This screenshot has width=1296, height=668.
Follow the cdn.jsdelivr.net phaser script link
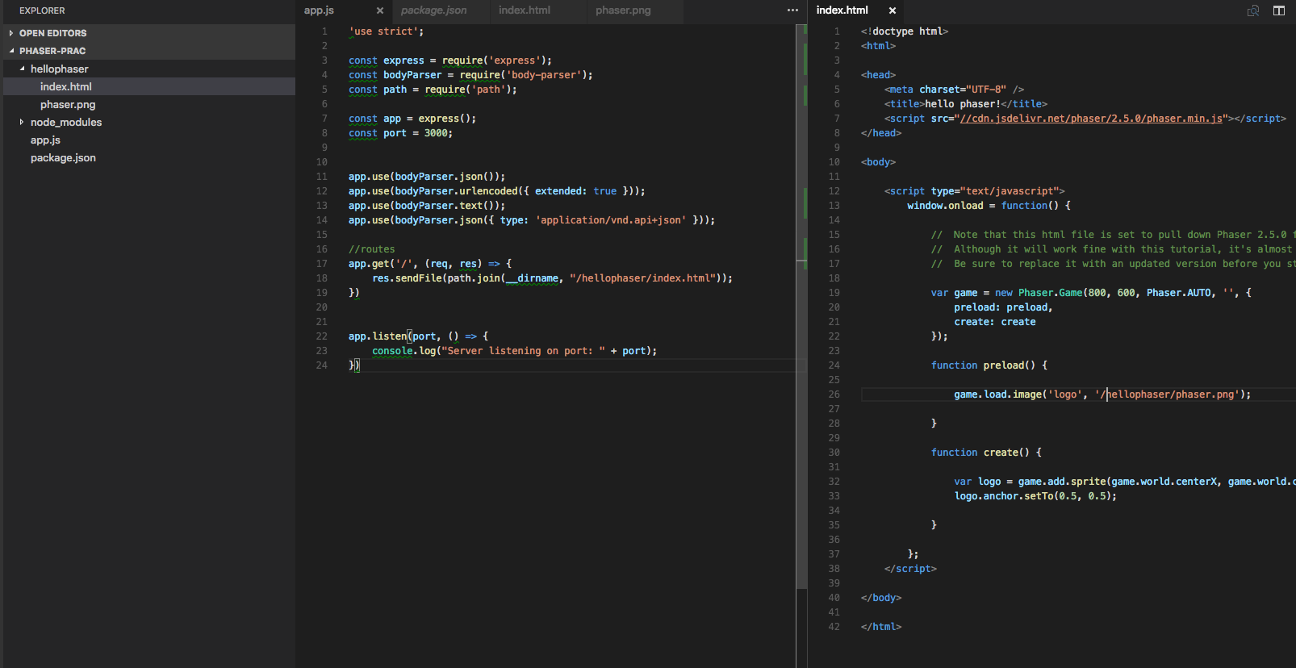tap(1091, 119)
